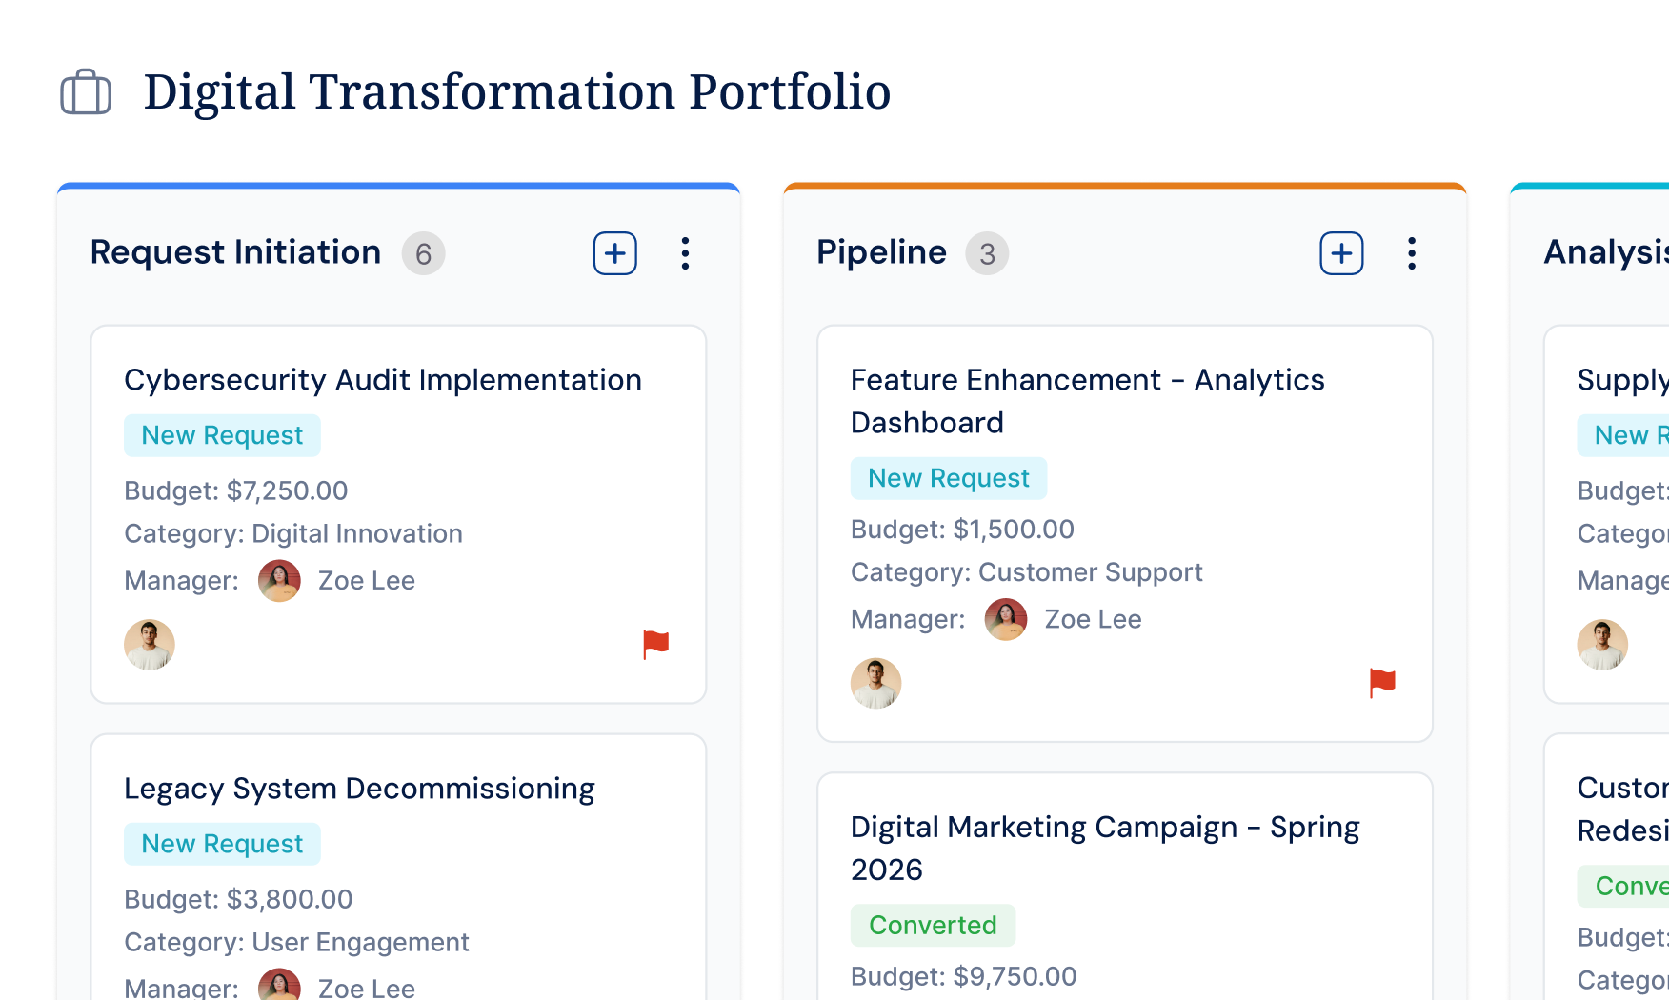Click Zoe Lee name on Feature Enhancement card
This screenshot has width=1669, height=1000.
[1093, 619]
